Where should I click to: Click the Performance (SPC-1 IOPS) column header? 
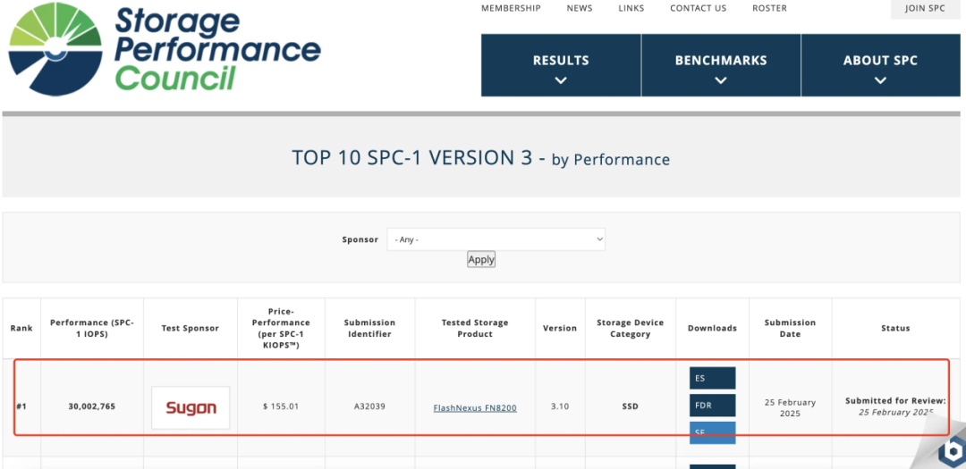[92, 328]
